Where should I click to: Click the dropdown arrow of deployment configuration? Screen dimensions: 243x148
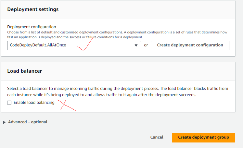tap(136, 45)
